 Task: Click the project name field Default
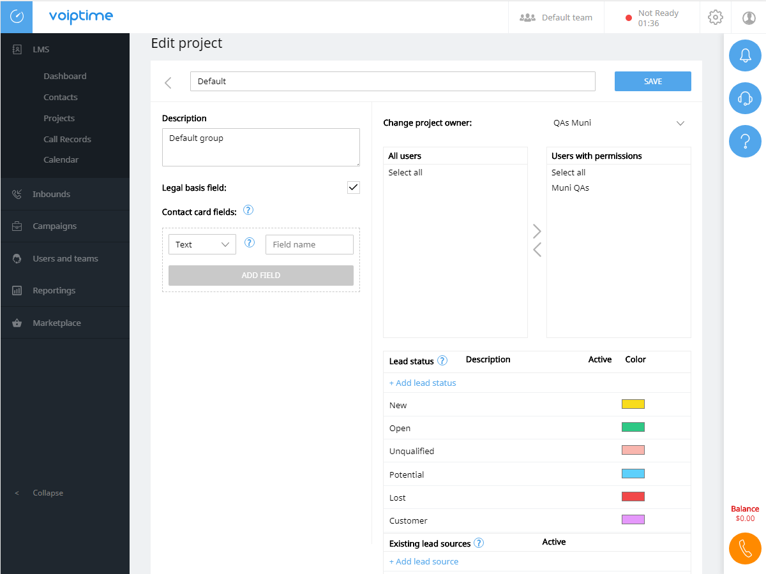[x=393, y=81]
